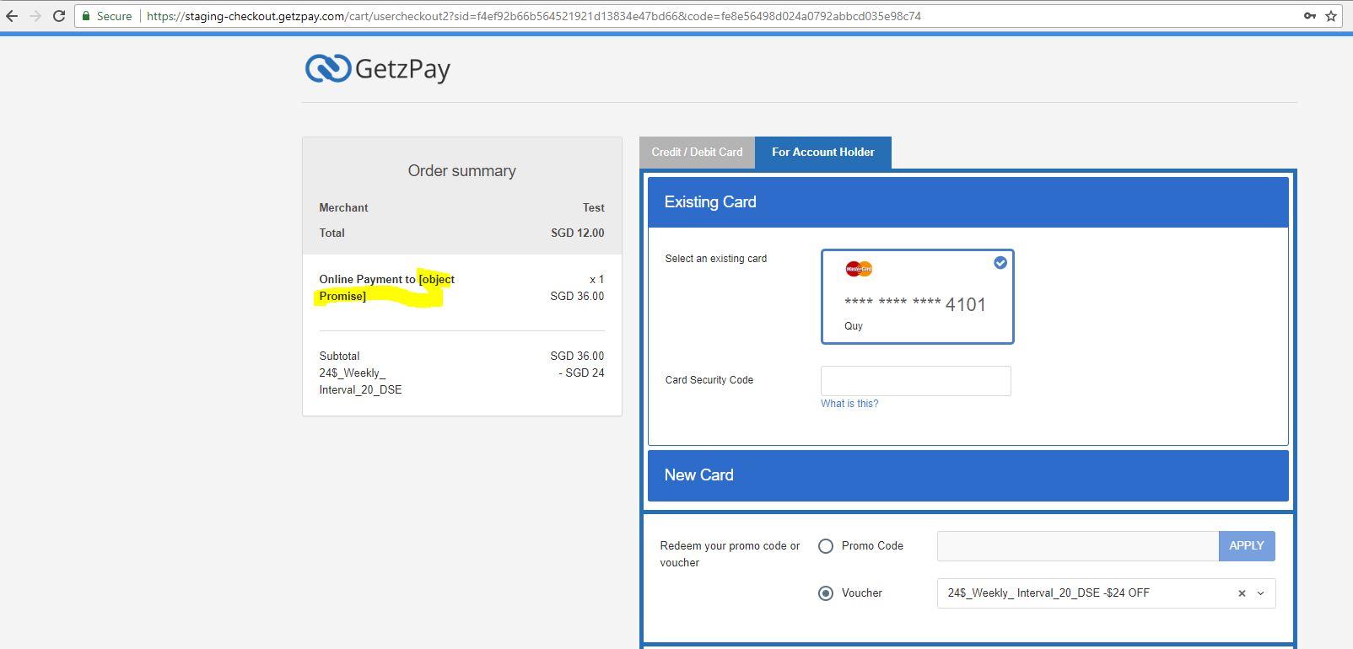This screenshot has height=649, width=1353.
Task: Expand the New Card section
Action: [x=968, y=475]
